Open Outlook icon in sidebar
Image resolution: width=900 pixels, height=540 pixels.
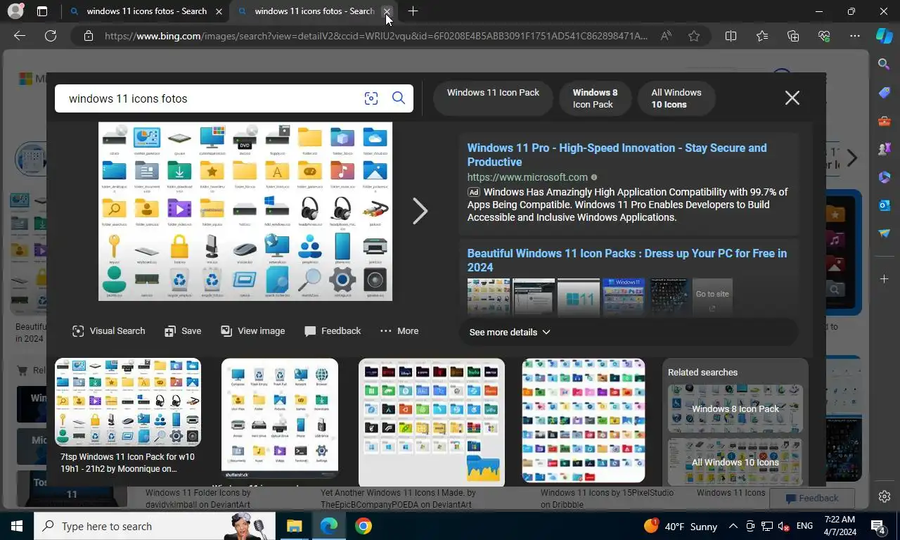[885, 205]
